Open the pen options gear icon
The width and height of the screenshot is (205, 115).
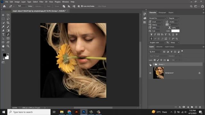78,6
